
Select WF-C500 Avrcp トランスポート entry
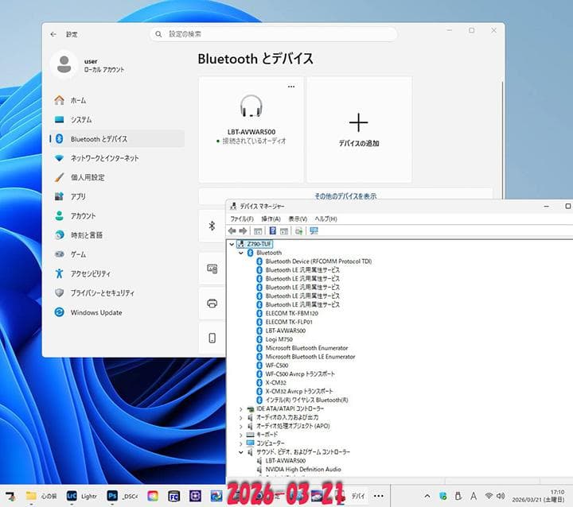[300, 374]
